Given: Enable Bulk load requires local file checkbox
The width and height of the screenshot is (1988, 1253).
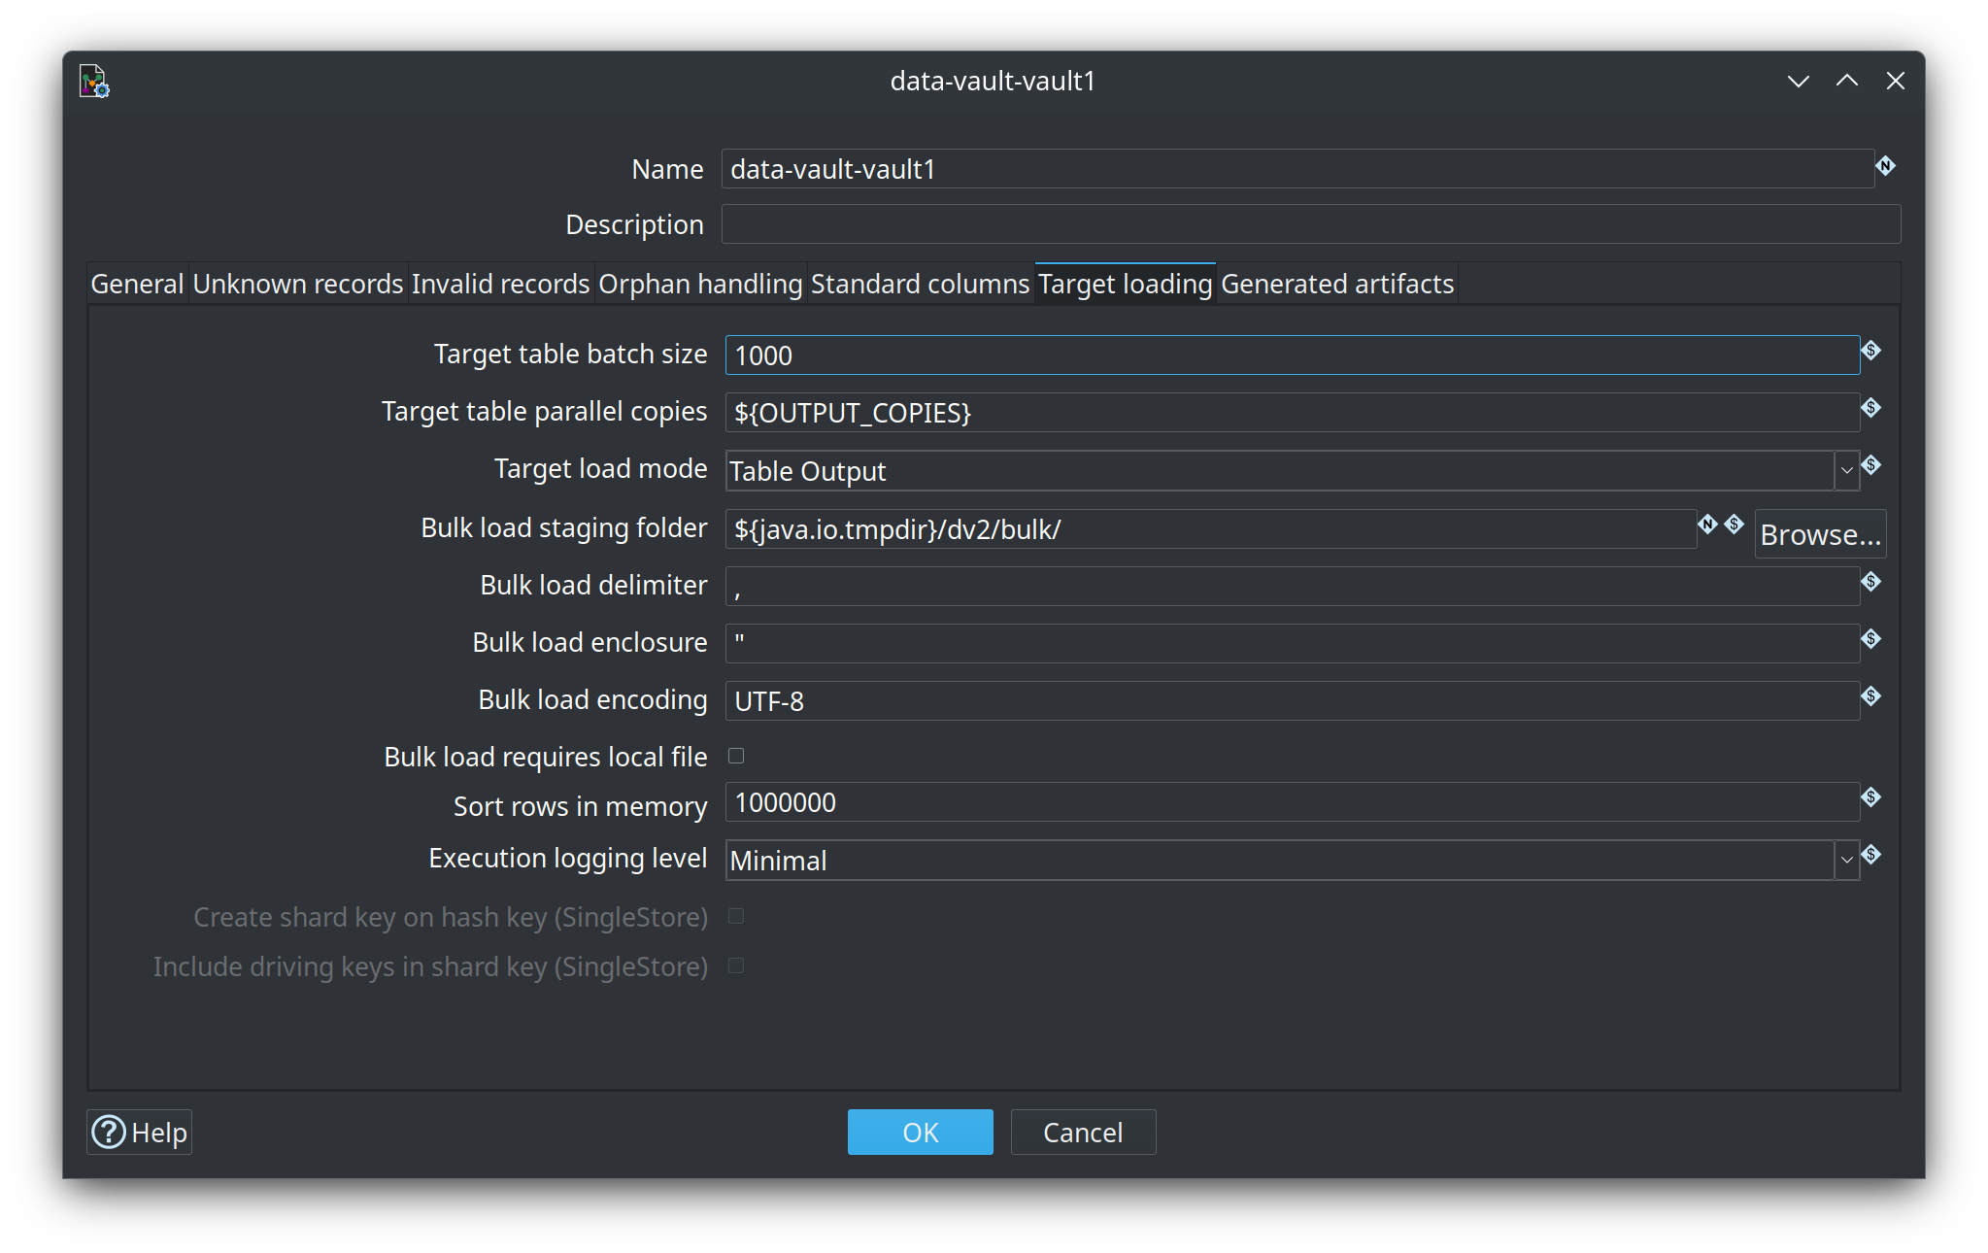Looking at the screenshot, I should pyautogui.click(x=736, y=756).
